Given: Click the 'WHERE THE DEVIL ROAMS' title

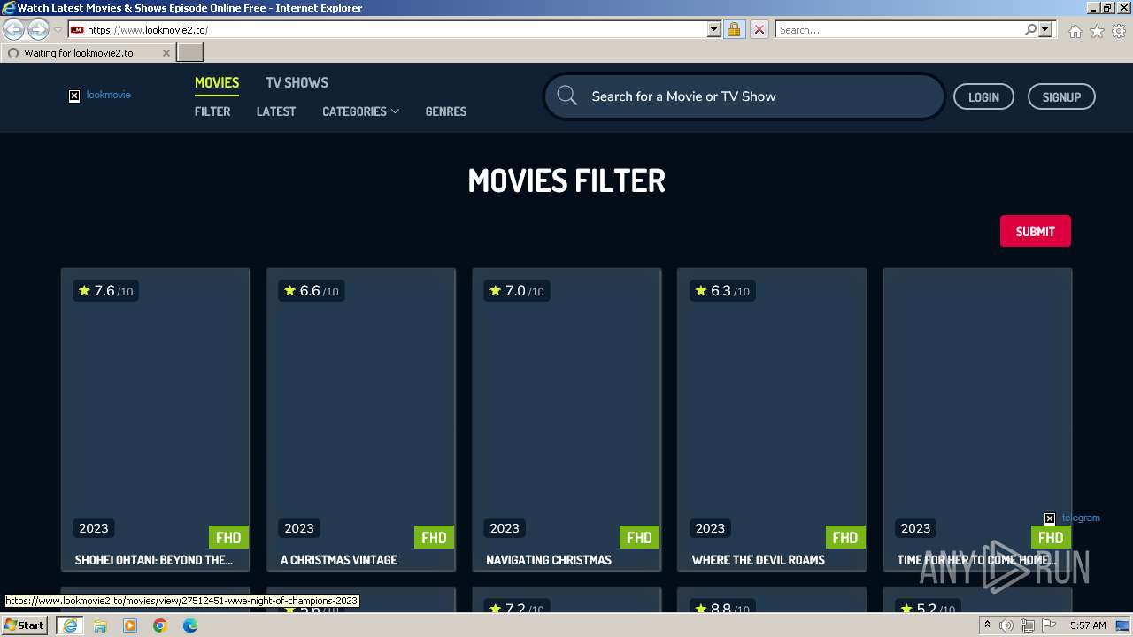Looking at the screenshot, I should point(759,560).
